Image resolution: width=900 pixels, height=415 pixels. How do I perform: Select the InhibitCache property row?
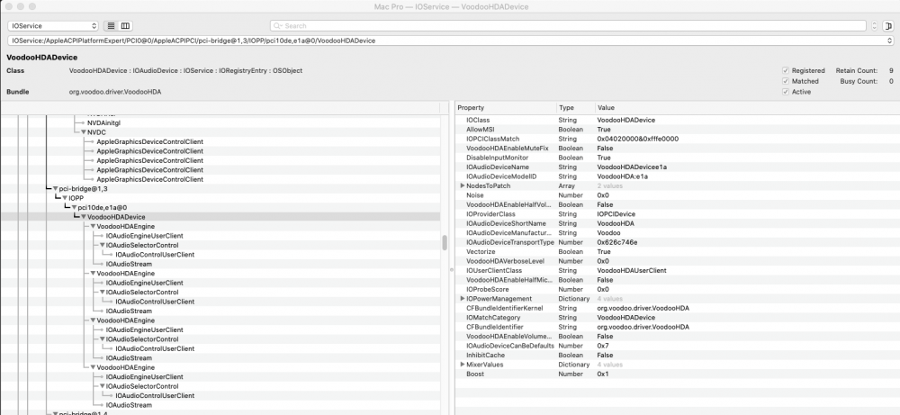[678, 356]
